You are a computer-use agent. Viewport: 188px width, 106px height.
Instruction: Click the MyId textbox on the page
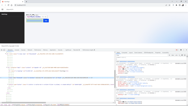(x=34, y=21)
